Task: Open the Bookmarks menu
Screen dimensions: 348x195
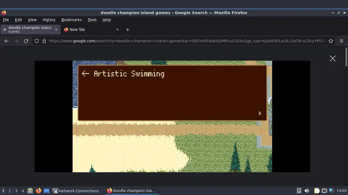Action: pyautogui.click(x=72, y=20)
